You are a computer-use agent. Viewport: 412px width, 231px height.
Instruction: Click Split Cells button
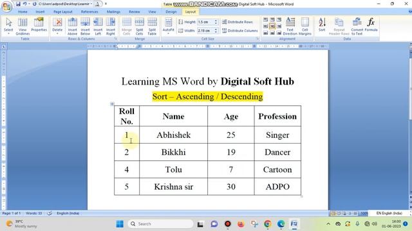click(x=140, y=26)
